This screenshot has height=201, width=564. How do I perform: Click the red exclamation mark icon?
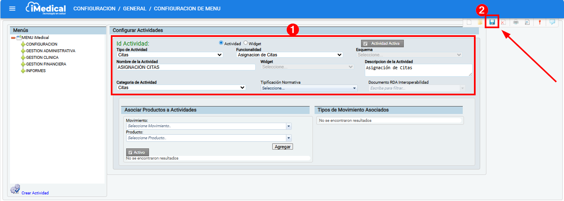tap(540, 22)
